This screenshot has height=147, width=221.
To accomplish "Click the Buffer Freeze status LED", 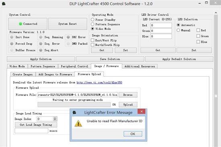I will click(12, 50).
